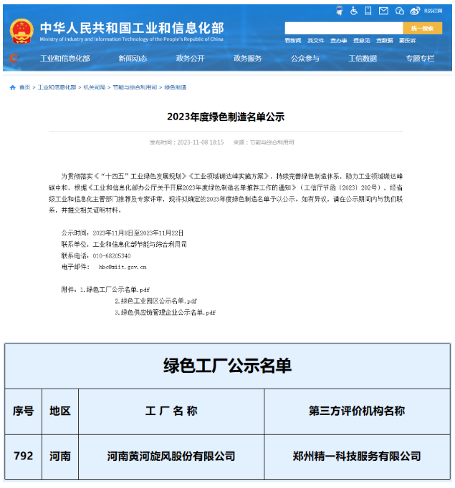455x488 pixels.
Task: Click the 第三方评价机构名称 column header
Action: click(357, 411)
